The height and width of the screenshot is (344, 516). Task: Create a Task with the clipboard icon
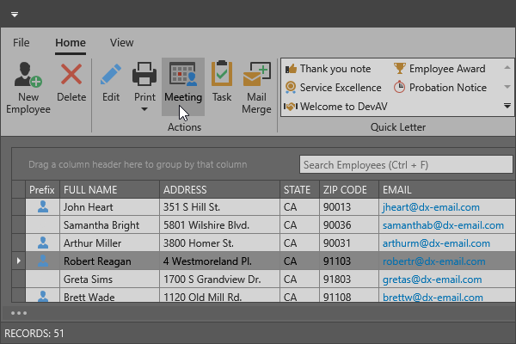[222, 74]
